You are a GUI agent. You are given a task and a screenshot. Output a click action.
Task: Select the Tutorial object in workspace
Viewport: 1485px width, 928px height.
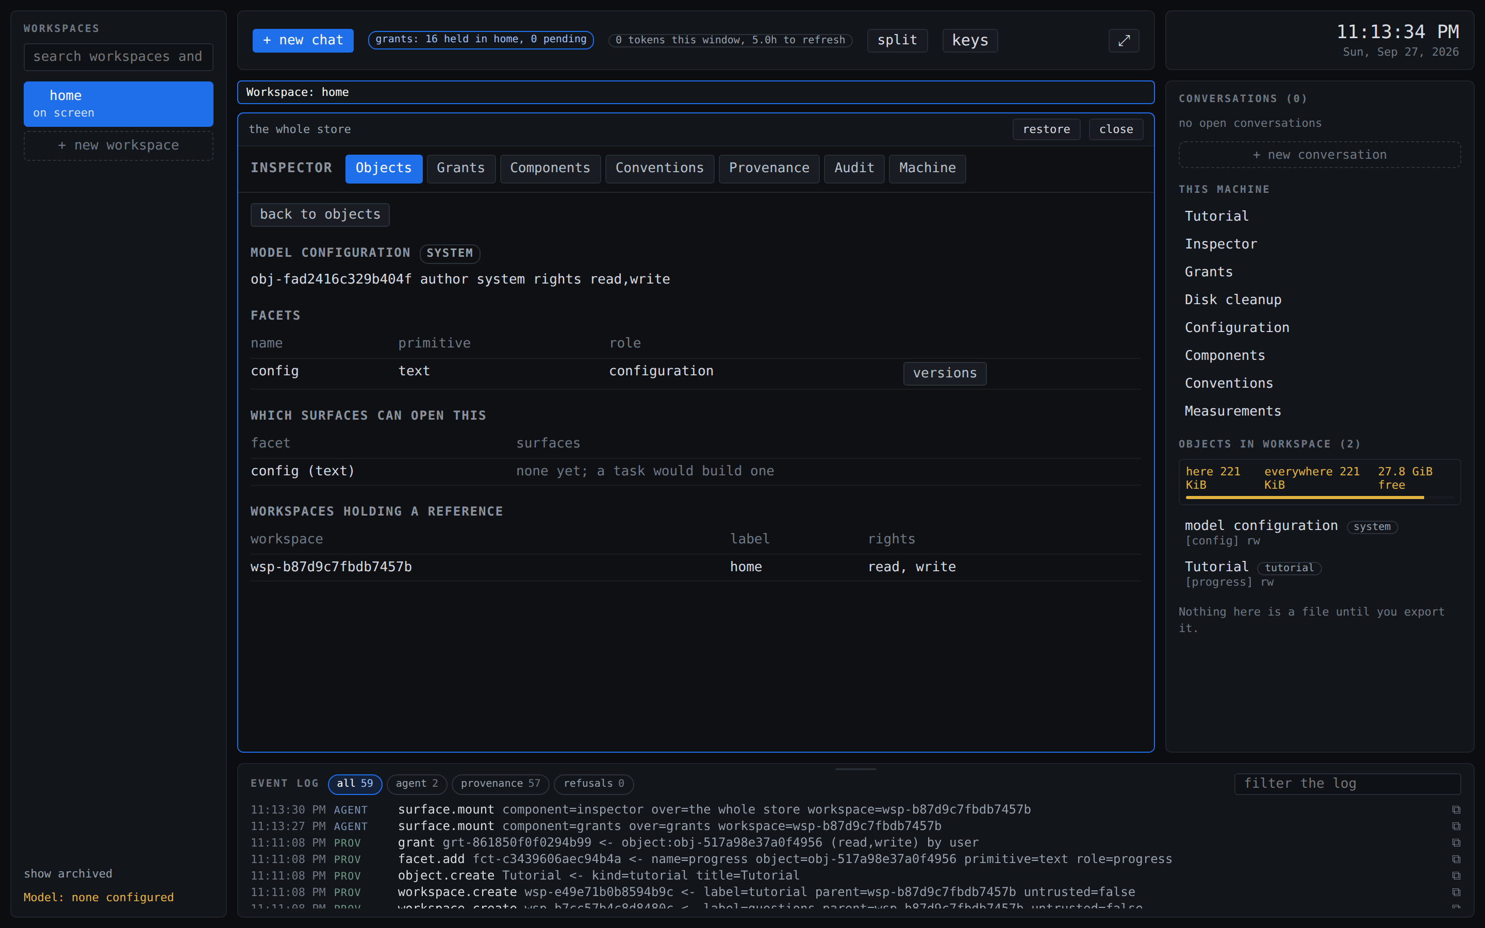click(x=1319, y=573)
